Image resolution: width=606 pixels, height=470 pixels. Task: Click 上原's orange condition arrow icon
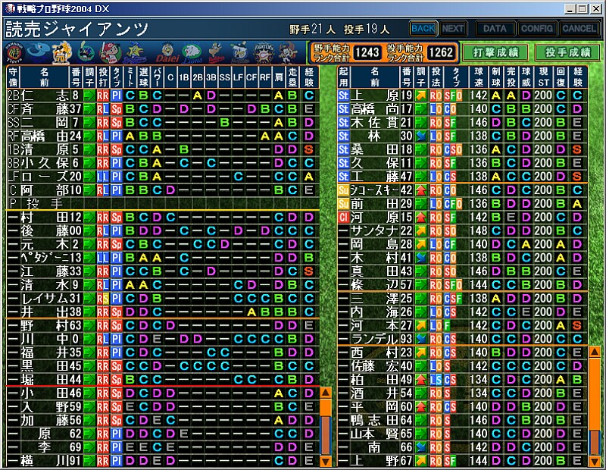pyautogui.click(x=421, y=96)
